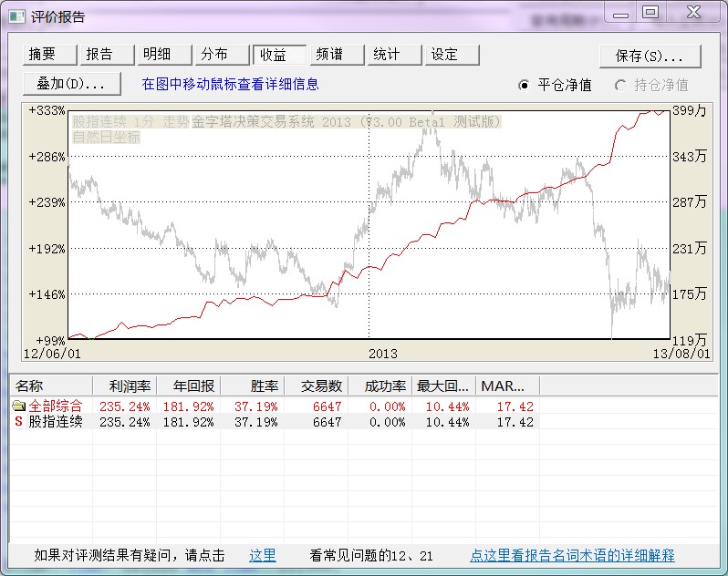The width and height of the screenshot is (728, 576).
Task: Select the 股指连续 table row
Action: 57,422
